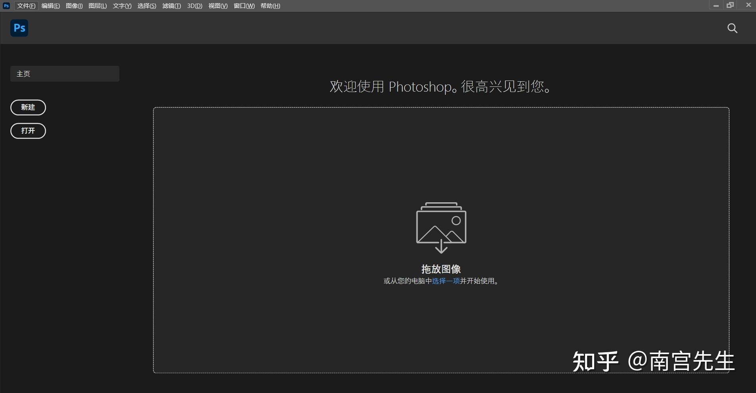The image size is (756, 393).
Task: Open the 视图 (View) menu
Action: click(x=217, y=6)
